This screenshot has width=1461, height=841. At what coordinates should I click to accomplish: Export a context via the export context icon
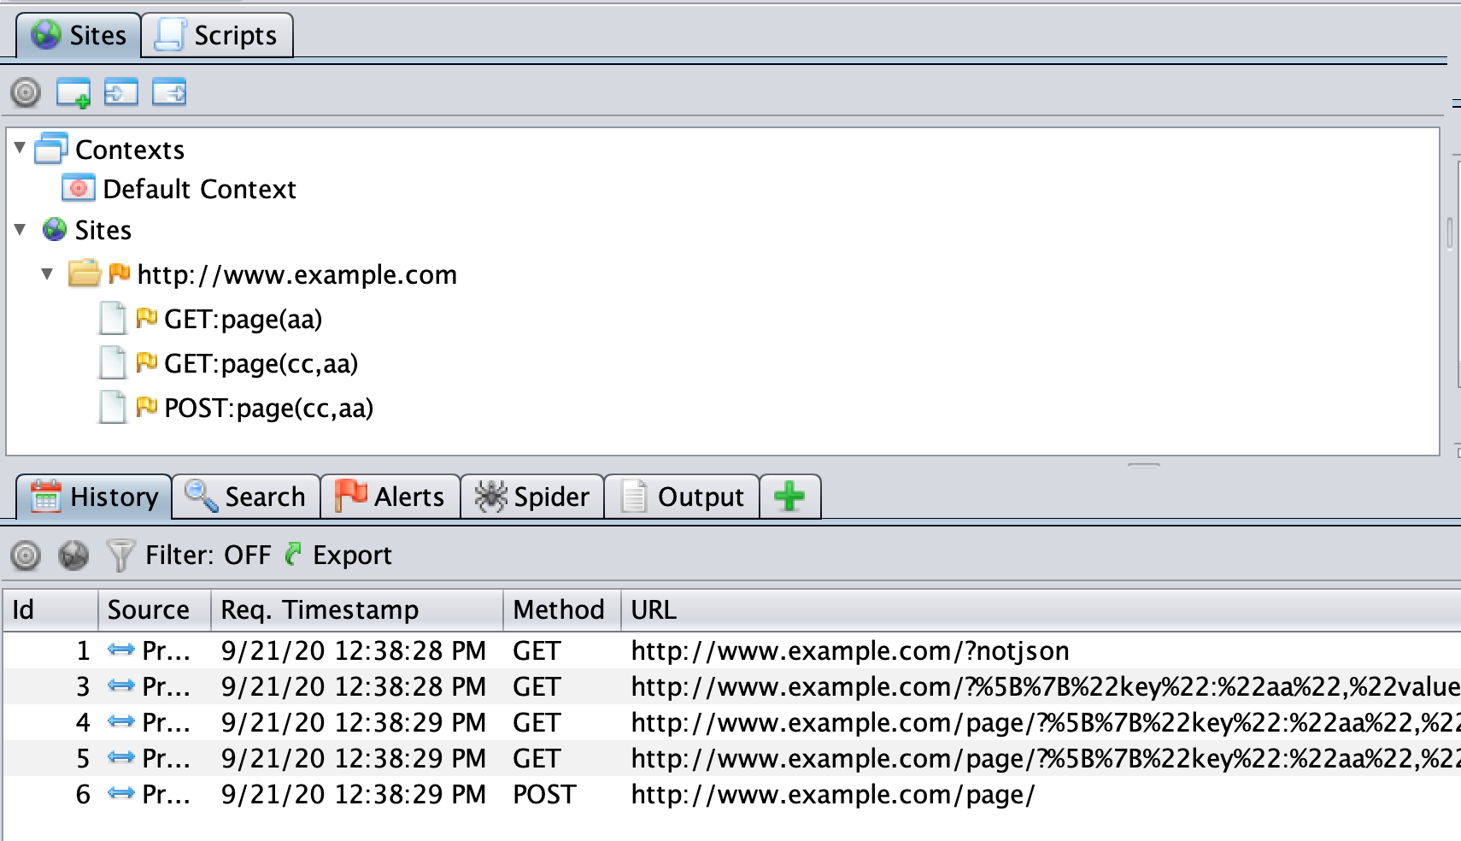point(171,93)
